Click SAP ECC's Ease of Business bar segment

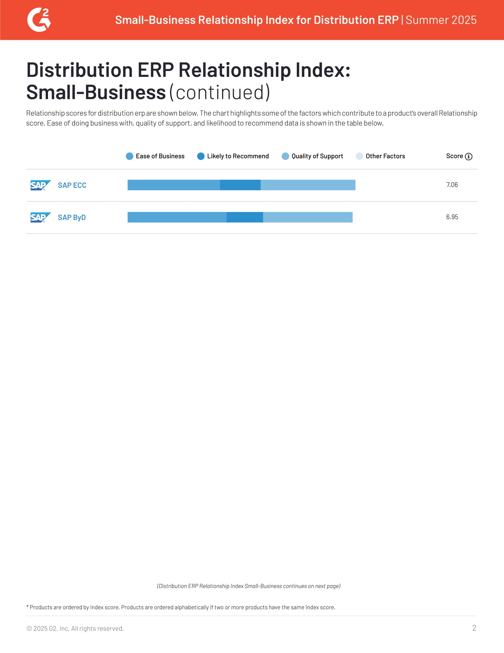click(173, 185)
